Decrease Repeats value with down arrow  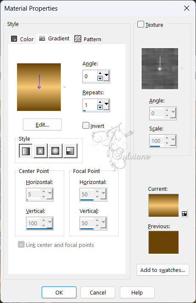(x=100, y=107)
